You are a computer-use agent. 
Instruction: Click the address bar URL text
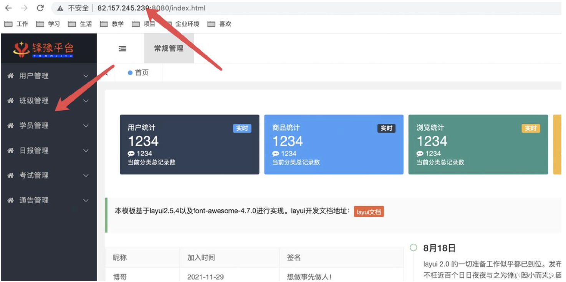coord(151,8)
